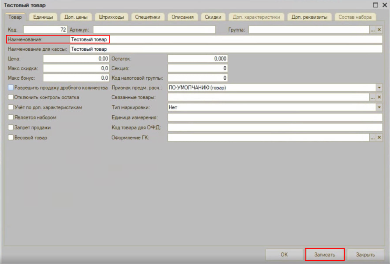This screenshot has height=264, width=390.
Task: Maximize the Тестовый товар window
Action: click(376, 5)
